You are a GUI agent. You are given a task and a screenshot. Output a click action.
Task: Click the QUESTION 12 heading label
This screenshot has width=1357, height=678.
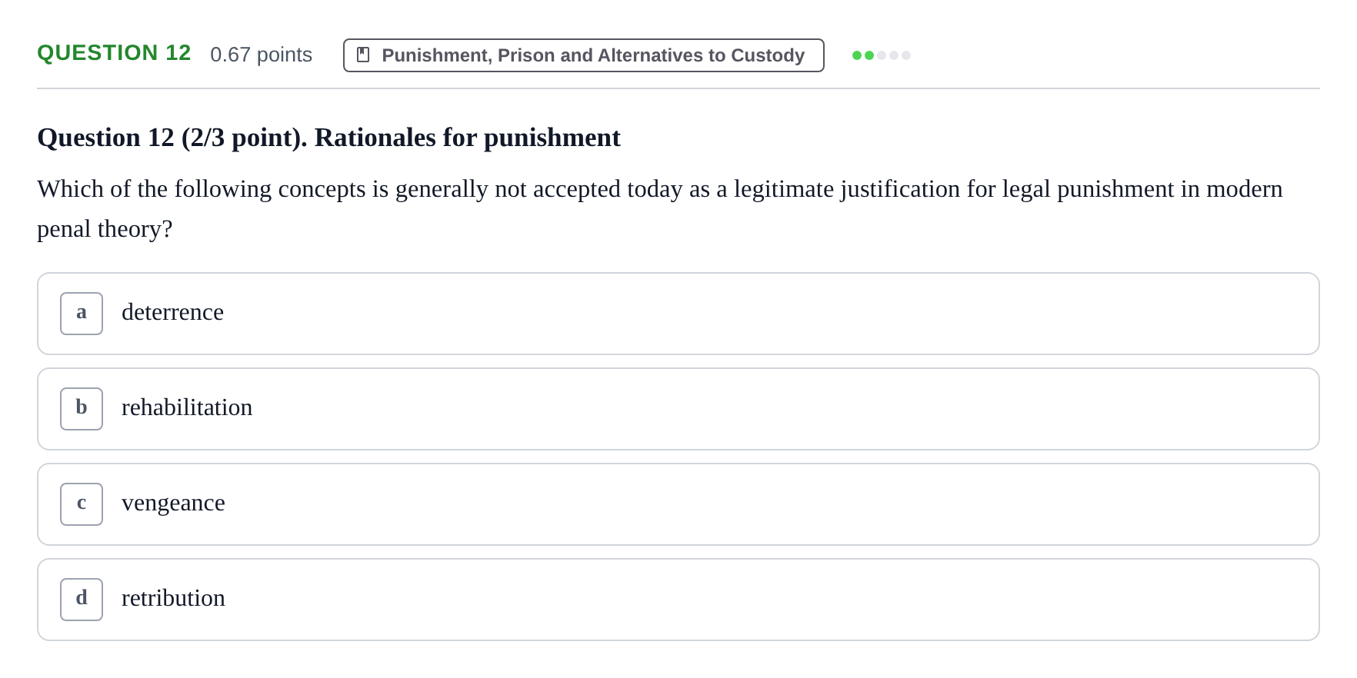tap(114, 53)
